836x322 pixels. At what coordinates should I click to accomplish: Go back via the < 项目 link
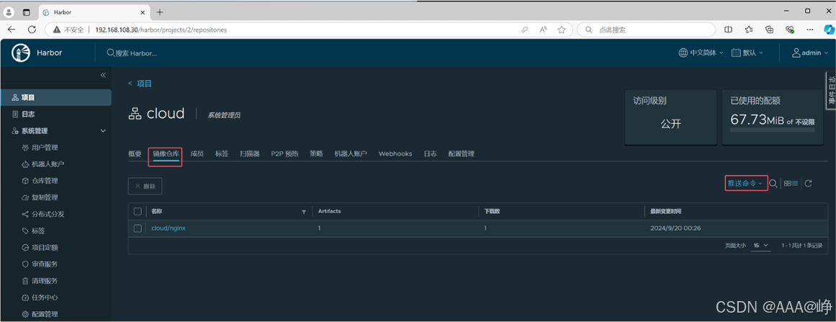[140, 84]
